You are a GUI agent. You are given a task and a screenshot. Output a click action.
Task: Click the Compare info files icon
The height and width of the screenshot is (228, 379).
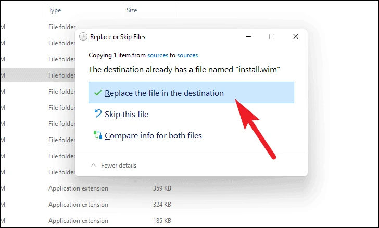point(97,135)
